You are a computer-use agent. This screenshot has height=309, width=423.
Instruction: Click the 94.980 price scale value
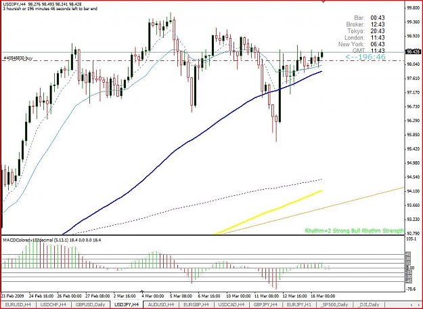[x=413, y=163]
